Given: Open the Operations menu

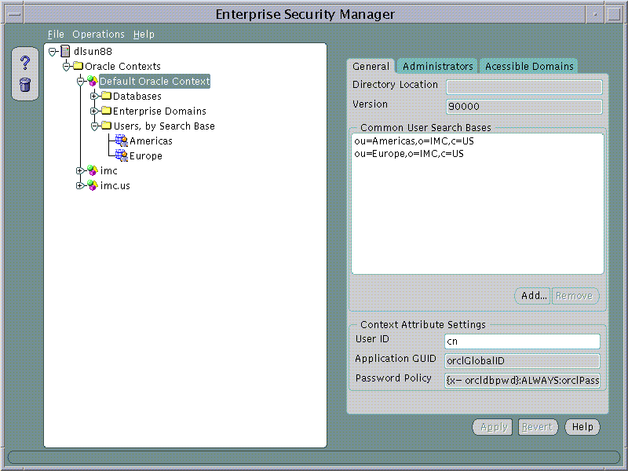Looking at the screenshot, I should coord(99,35).
